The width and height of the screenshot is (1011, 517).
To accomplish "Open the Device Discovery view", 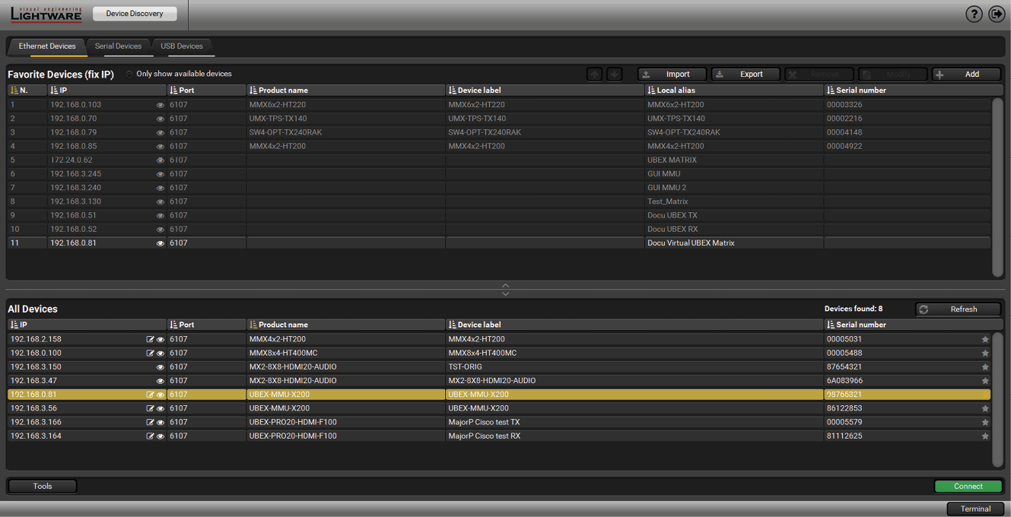I will pyautogui.click(x=135, y=14).
